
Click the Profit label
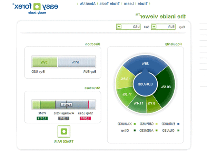[x=42, y=113]
